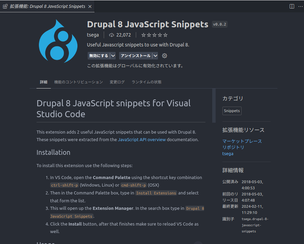This screenshot has width=304, height=244.
Task: Click the v0.0.2 version badge
Action: coord(219,24)
